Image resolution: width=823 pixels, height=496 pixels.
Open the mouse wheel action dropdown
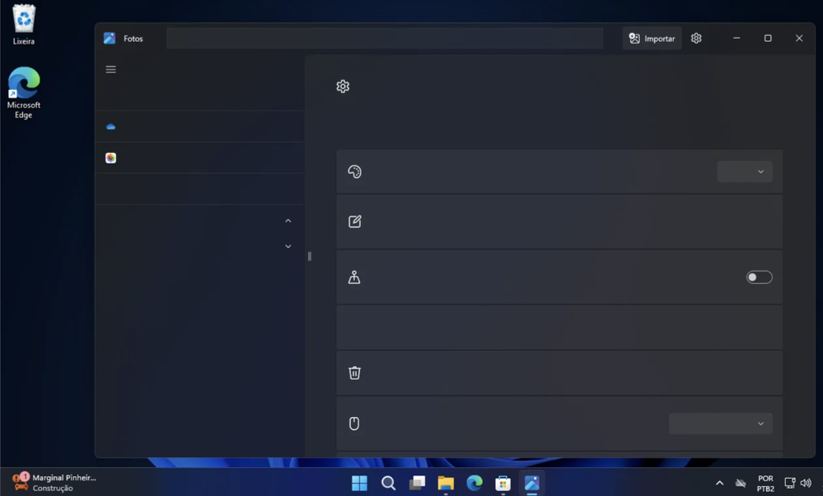click(720, 423)
